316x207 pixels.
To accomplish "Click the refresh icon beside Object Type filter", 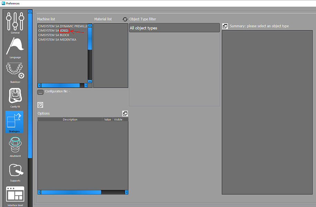I will pyautogui.click(x=125, y=19).
